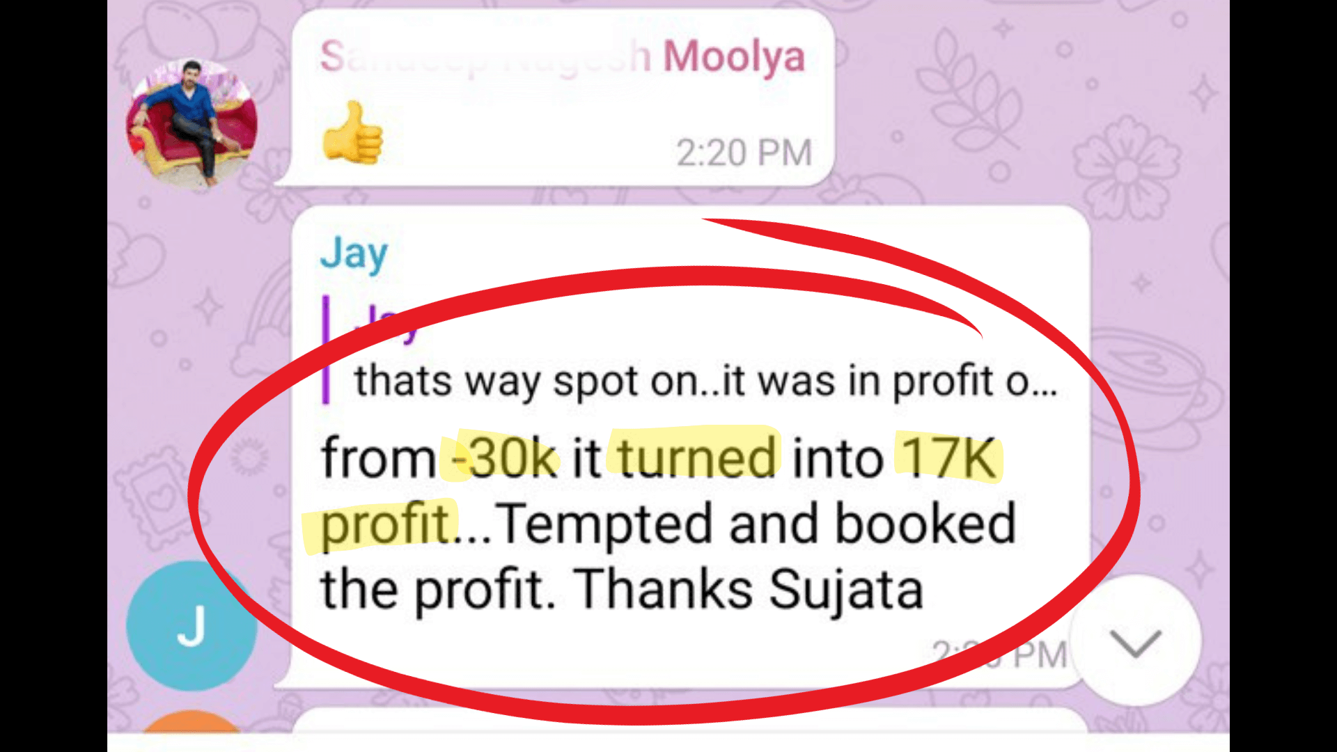The height and width of the screenshot is (752, 1337).
Task: Tap the highlighted word 'turned'
Action: [x=696, y=458]
